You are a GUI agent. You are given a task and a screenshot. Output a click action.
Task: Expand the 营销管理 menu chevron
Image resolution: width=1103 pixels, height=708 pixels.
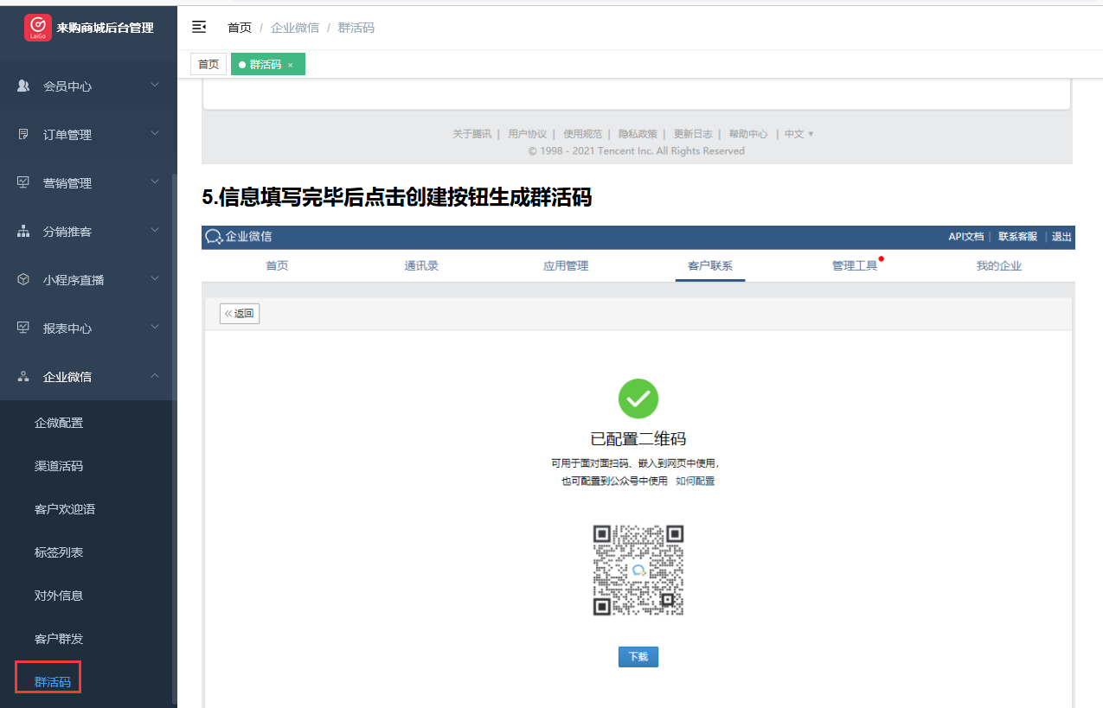click(x=155, y=182)
